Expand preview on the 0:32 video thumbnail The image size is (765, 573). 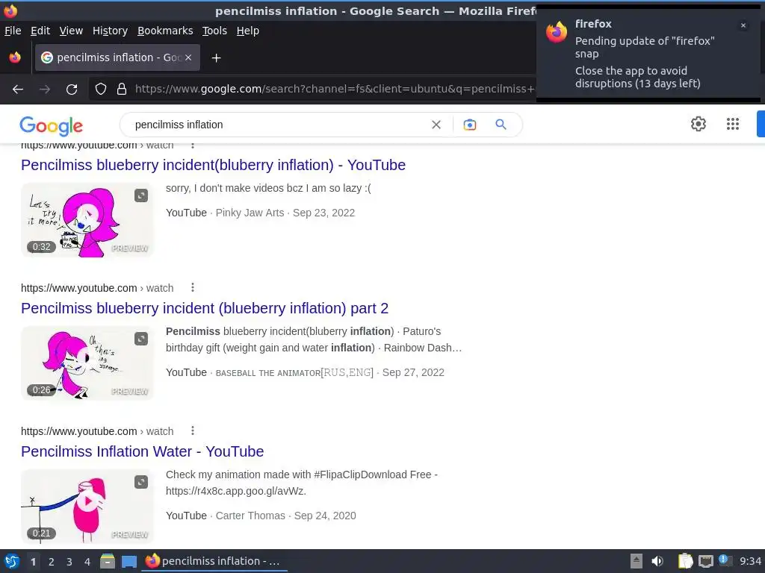(141, 195)
